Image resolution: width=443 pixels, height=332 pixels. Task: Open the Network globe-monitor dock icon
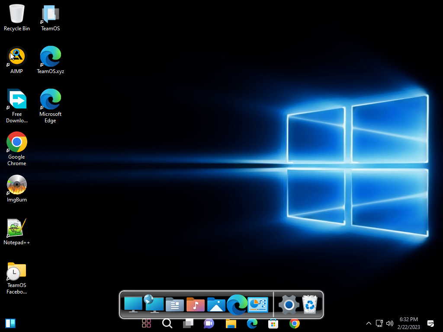tap(154, 304)
